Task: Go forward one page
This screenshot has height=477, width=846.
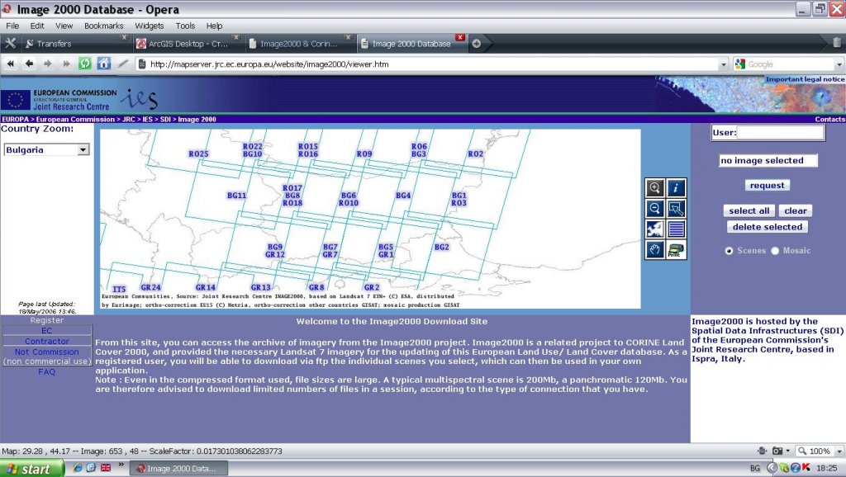Action: (47, 64)
